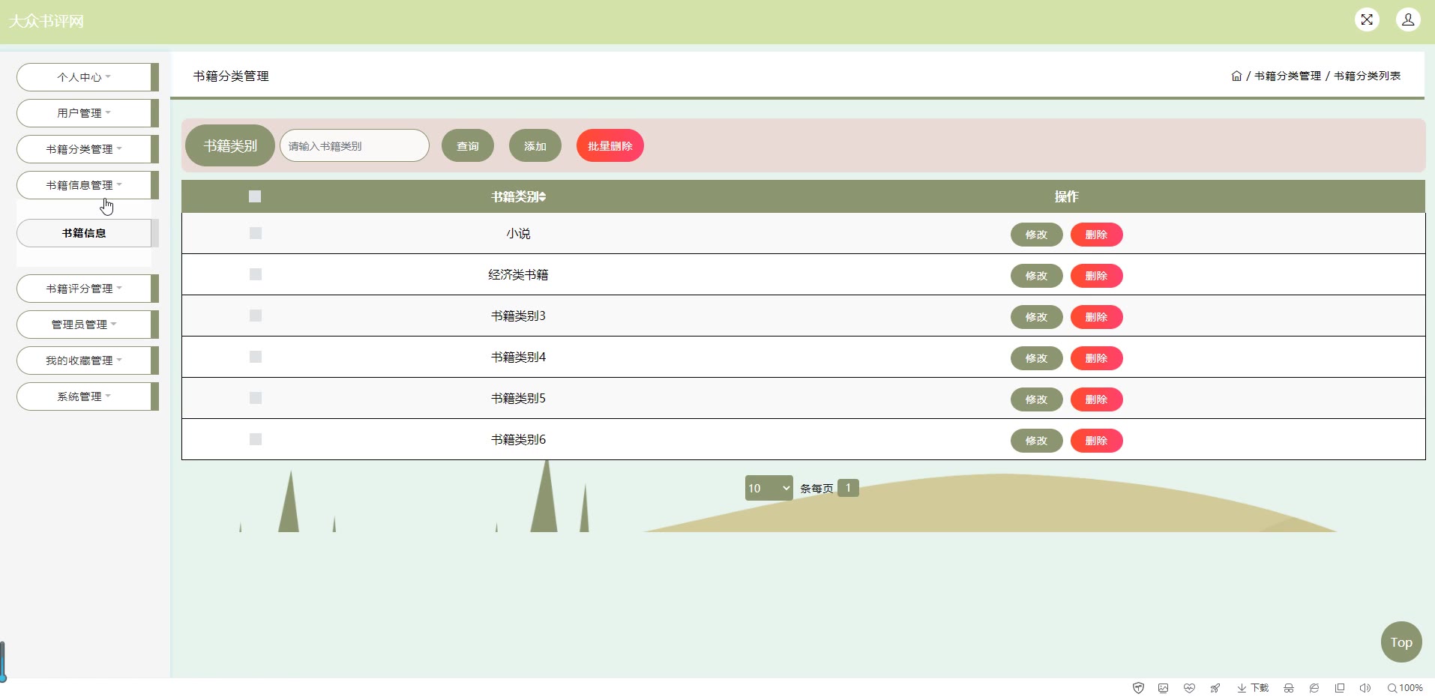
Task: Check the box for 经济类书籍 row
Action: pos(256,274)
